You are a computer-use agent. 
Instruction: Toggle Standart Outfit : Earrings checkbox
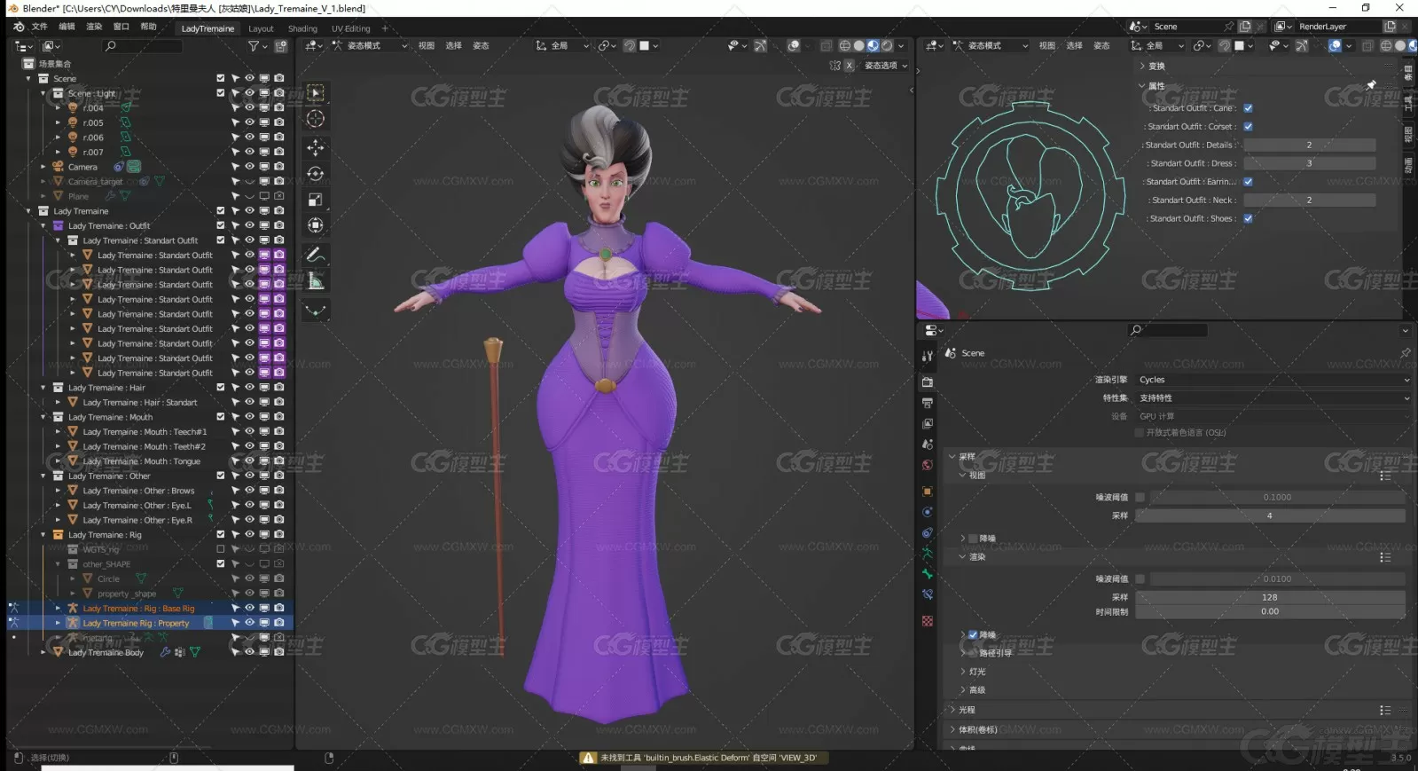pos(1248,182)
